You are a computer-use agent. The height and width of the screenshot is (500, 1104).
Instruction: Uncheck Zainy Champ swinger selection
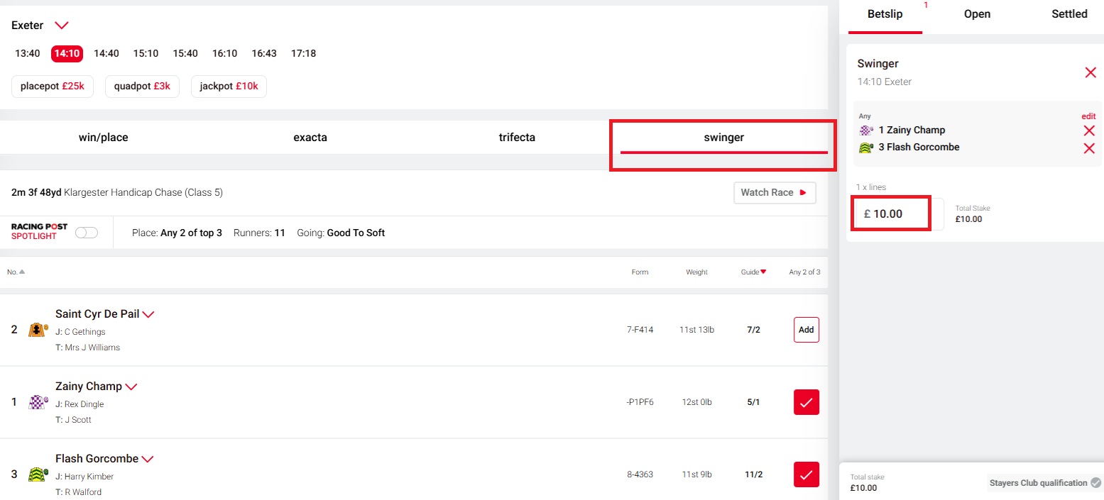[806, 402]
